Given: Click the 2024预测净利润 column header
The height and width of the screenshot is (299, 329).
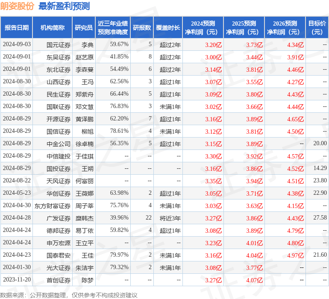Looking at the screenshot, I should [203, 27].
